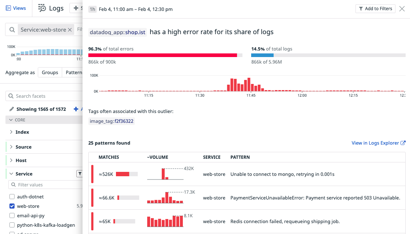Screen dimensions: 410x234
Task: Click the Logs magnifier icon
Action: (42, 8)
